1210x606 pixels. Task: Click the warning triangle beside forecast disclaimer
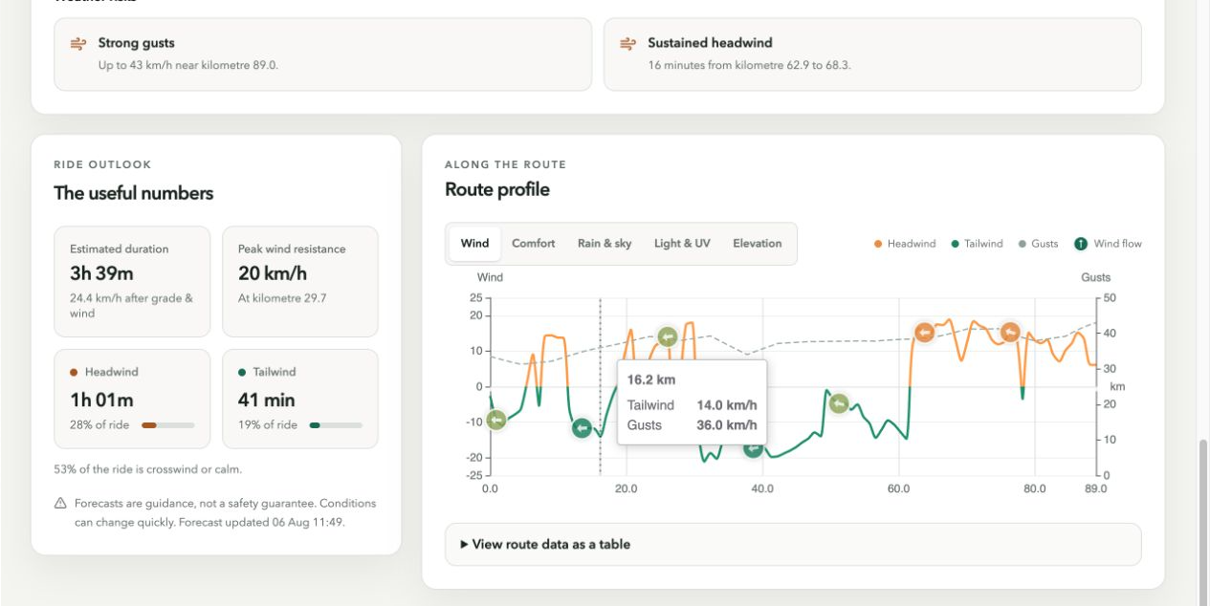point(60,504)
